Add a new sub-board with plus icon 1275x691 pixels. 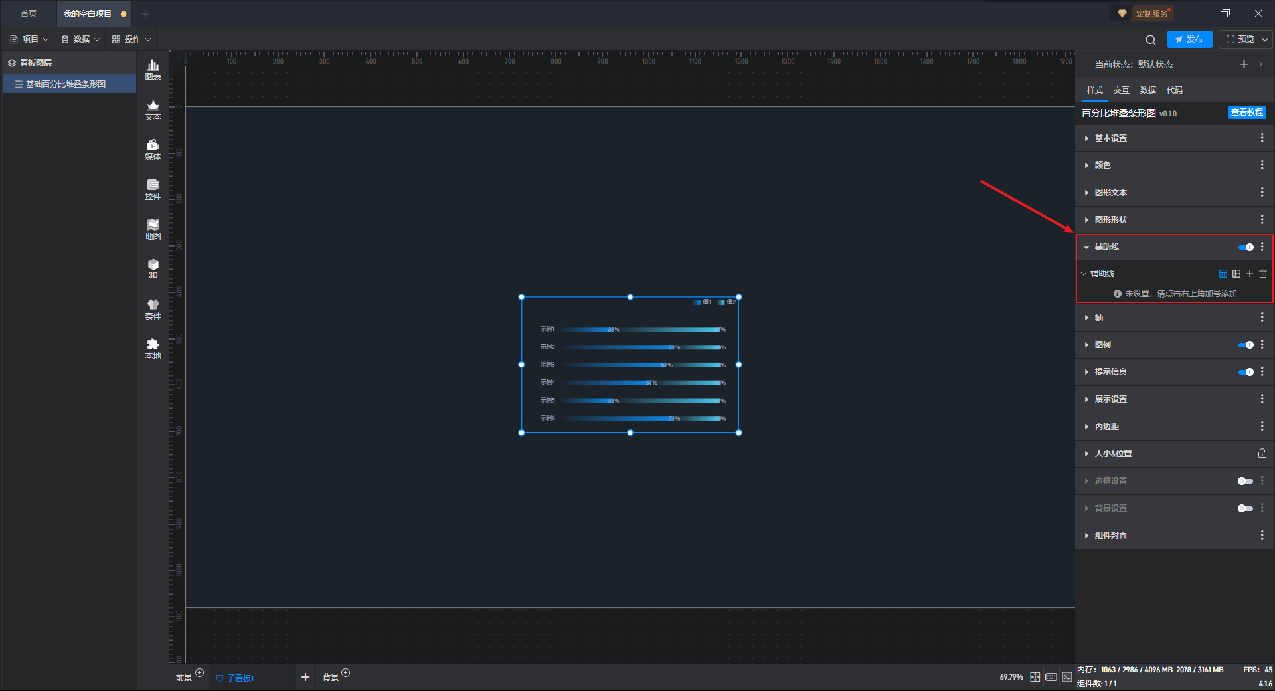pyautogui.click(x=305, y=677)
